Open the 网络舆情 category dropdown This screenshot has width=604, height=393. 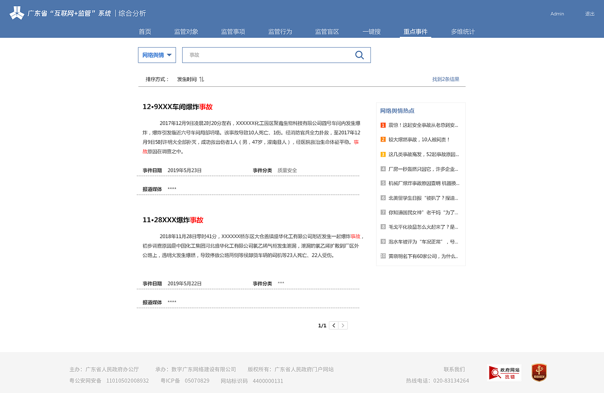click(x=157, y=55)
